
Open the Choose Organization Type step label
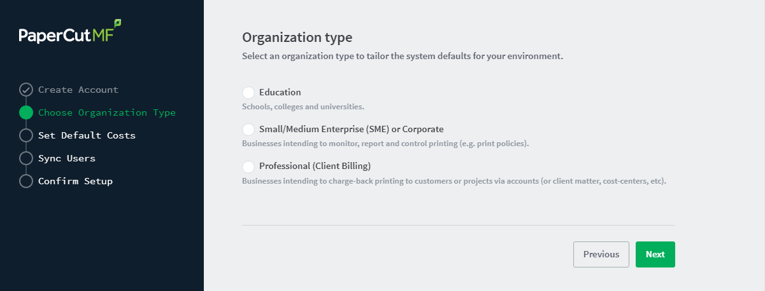coord(107,112)
